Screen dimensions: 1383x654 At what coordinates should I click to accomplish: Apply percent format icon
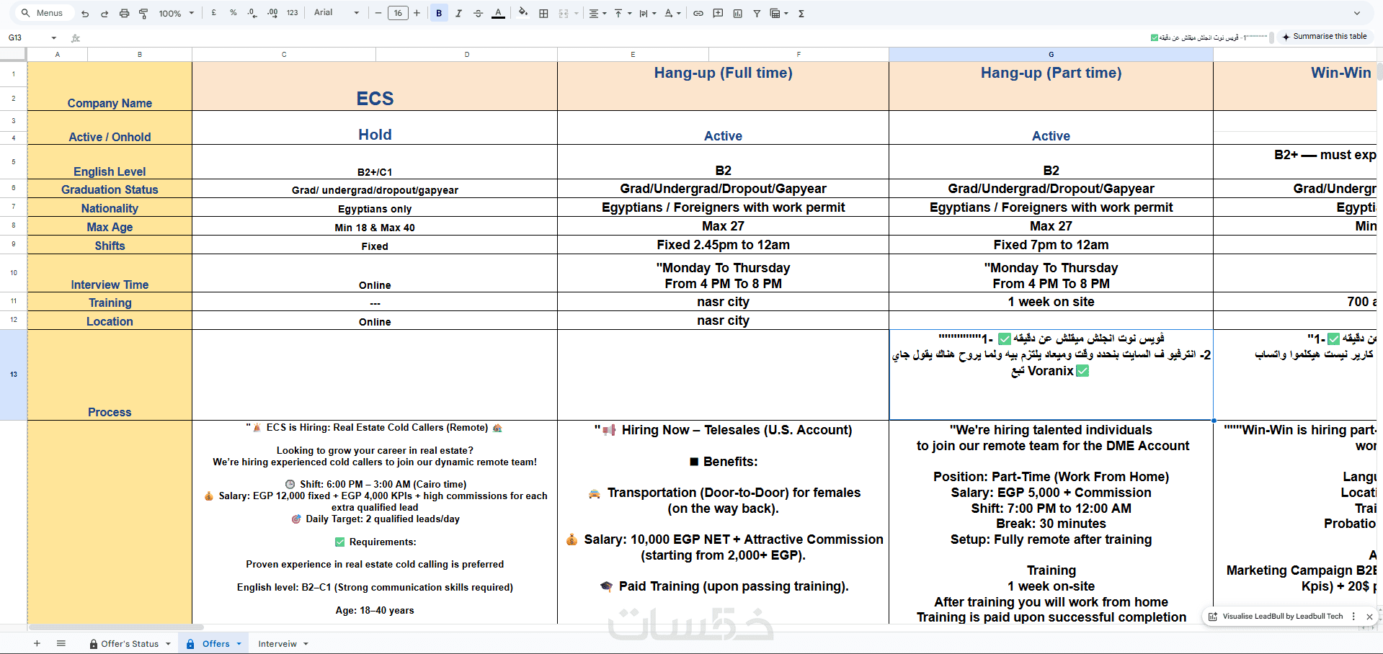pos(234,13)
